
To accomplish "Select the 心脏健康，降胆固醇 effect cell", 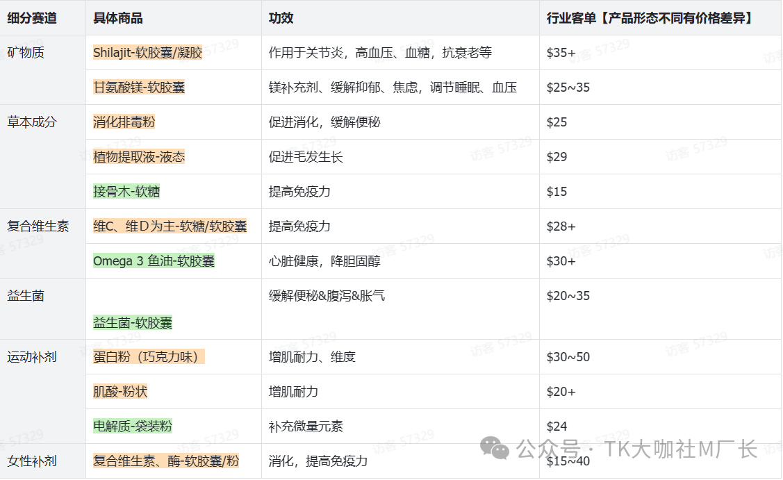I will pos(324,261).
